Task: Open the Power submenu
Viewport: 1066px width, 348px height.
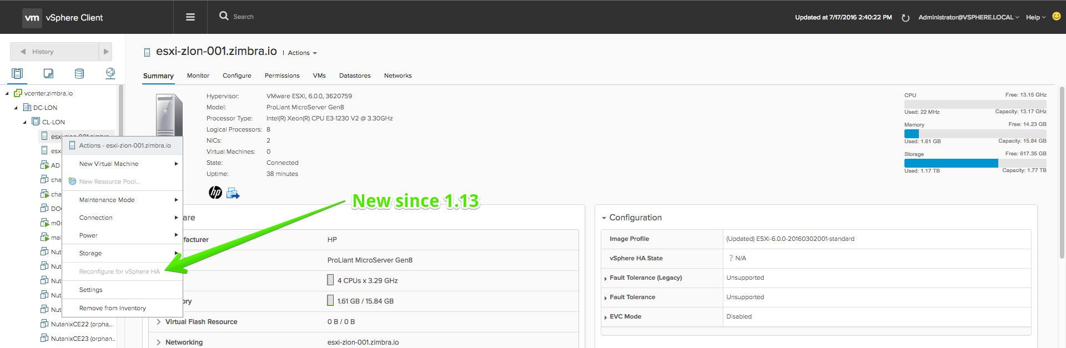Action: 123,235
